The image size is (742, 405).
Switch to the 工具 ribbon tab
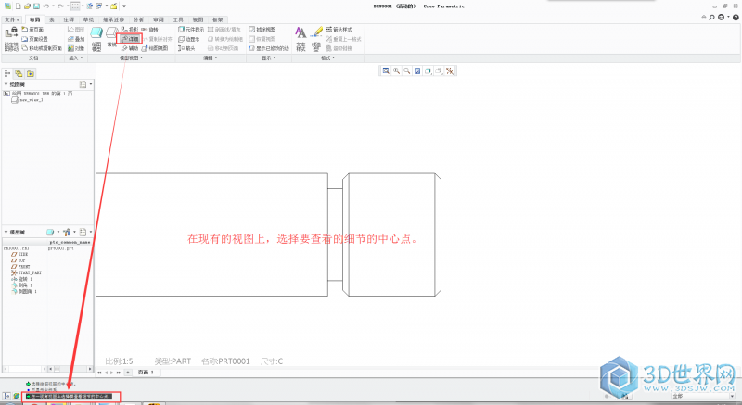click(178, 19)
